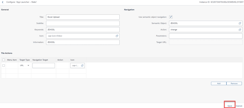
Task: Expand the Target Type URL dropdown
Action: click(x=25, y=65)
